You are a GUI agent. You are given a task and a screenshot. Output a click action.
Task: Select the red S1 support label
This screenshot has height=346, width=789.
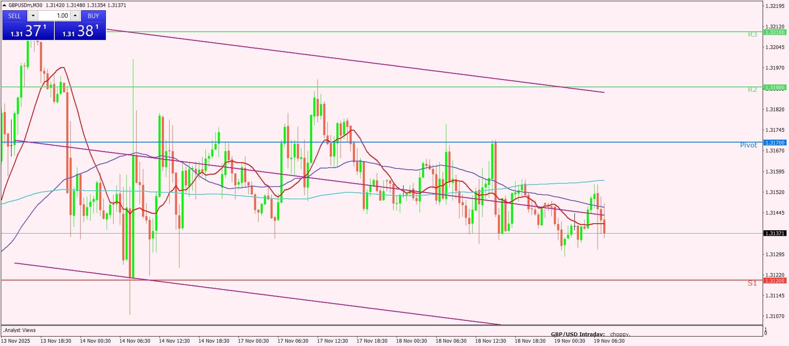(x=752, y=283)
